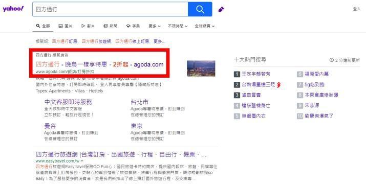Click the red rising arrow on trend 2
Viewport: 366px width, 184px height.
point(278,85)
